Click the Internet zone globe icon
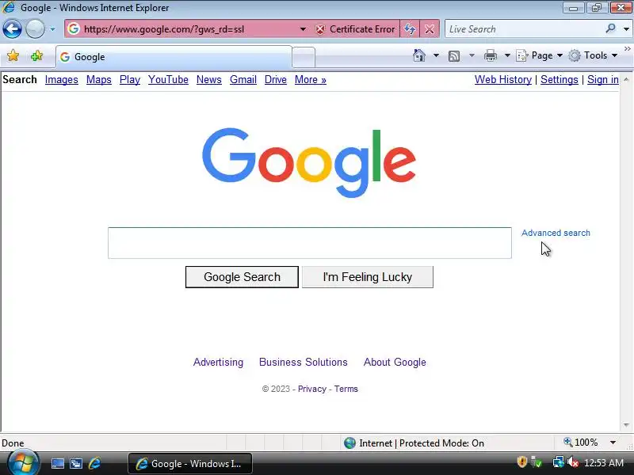 [x=349, y=443]
